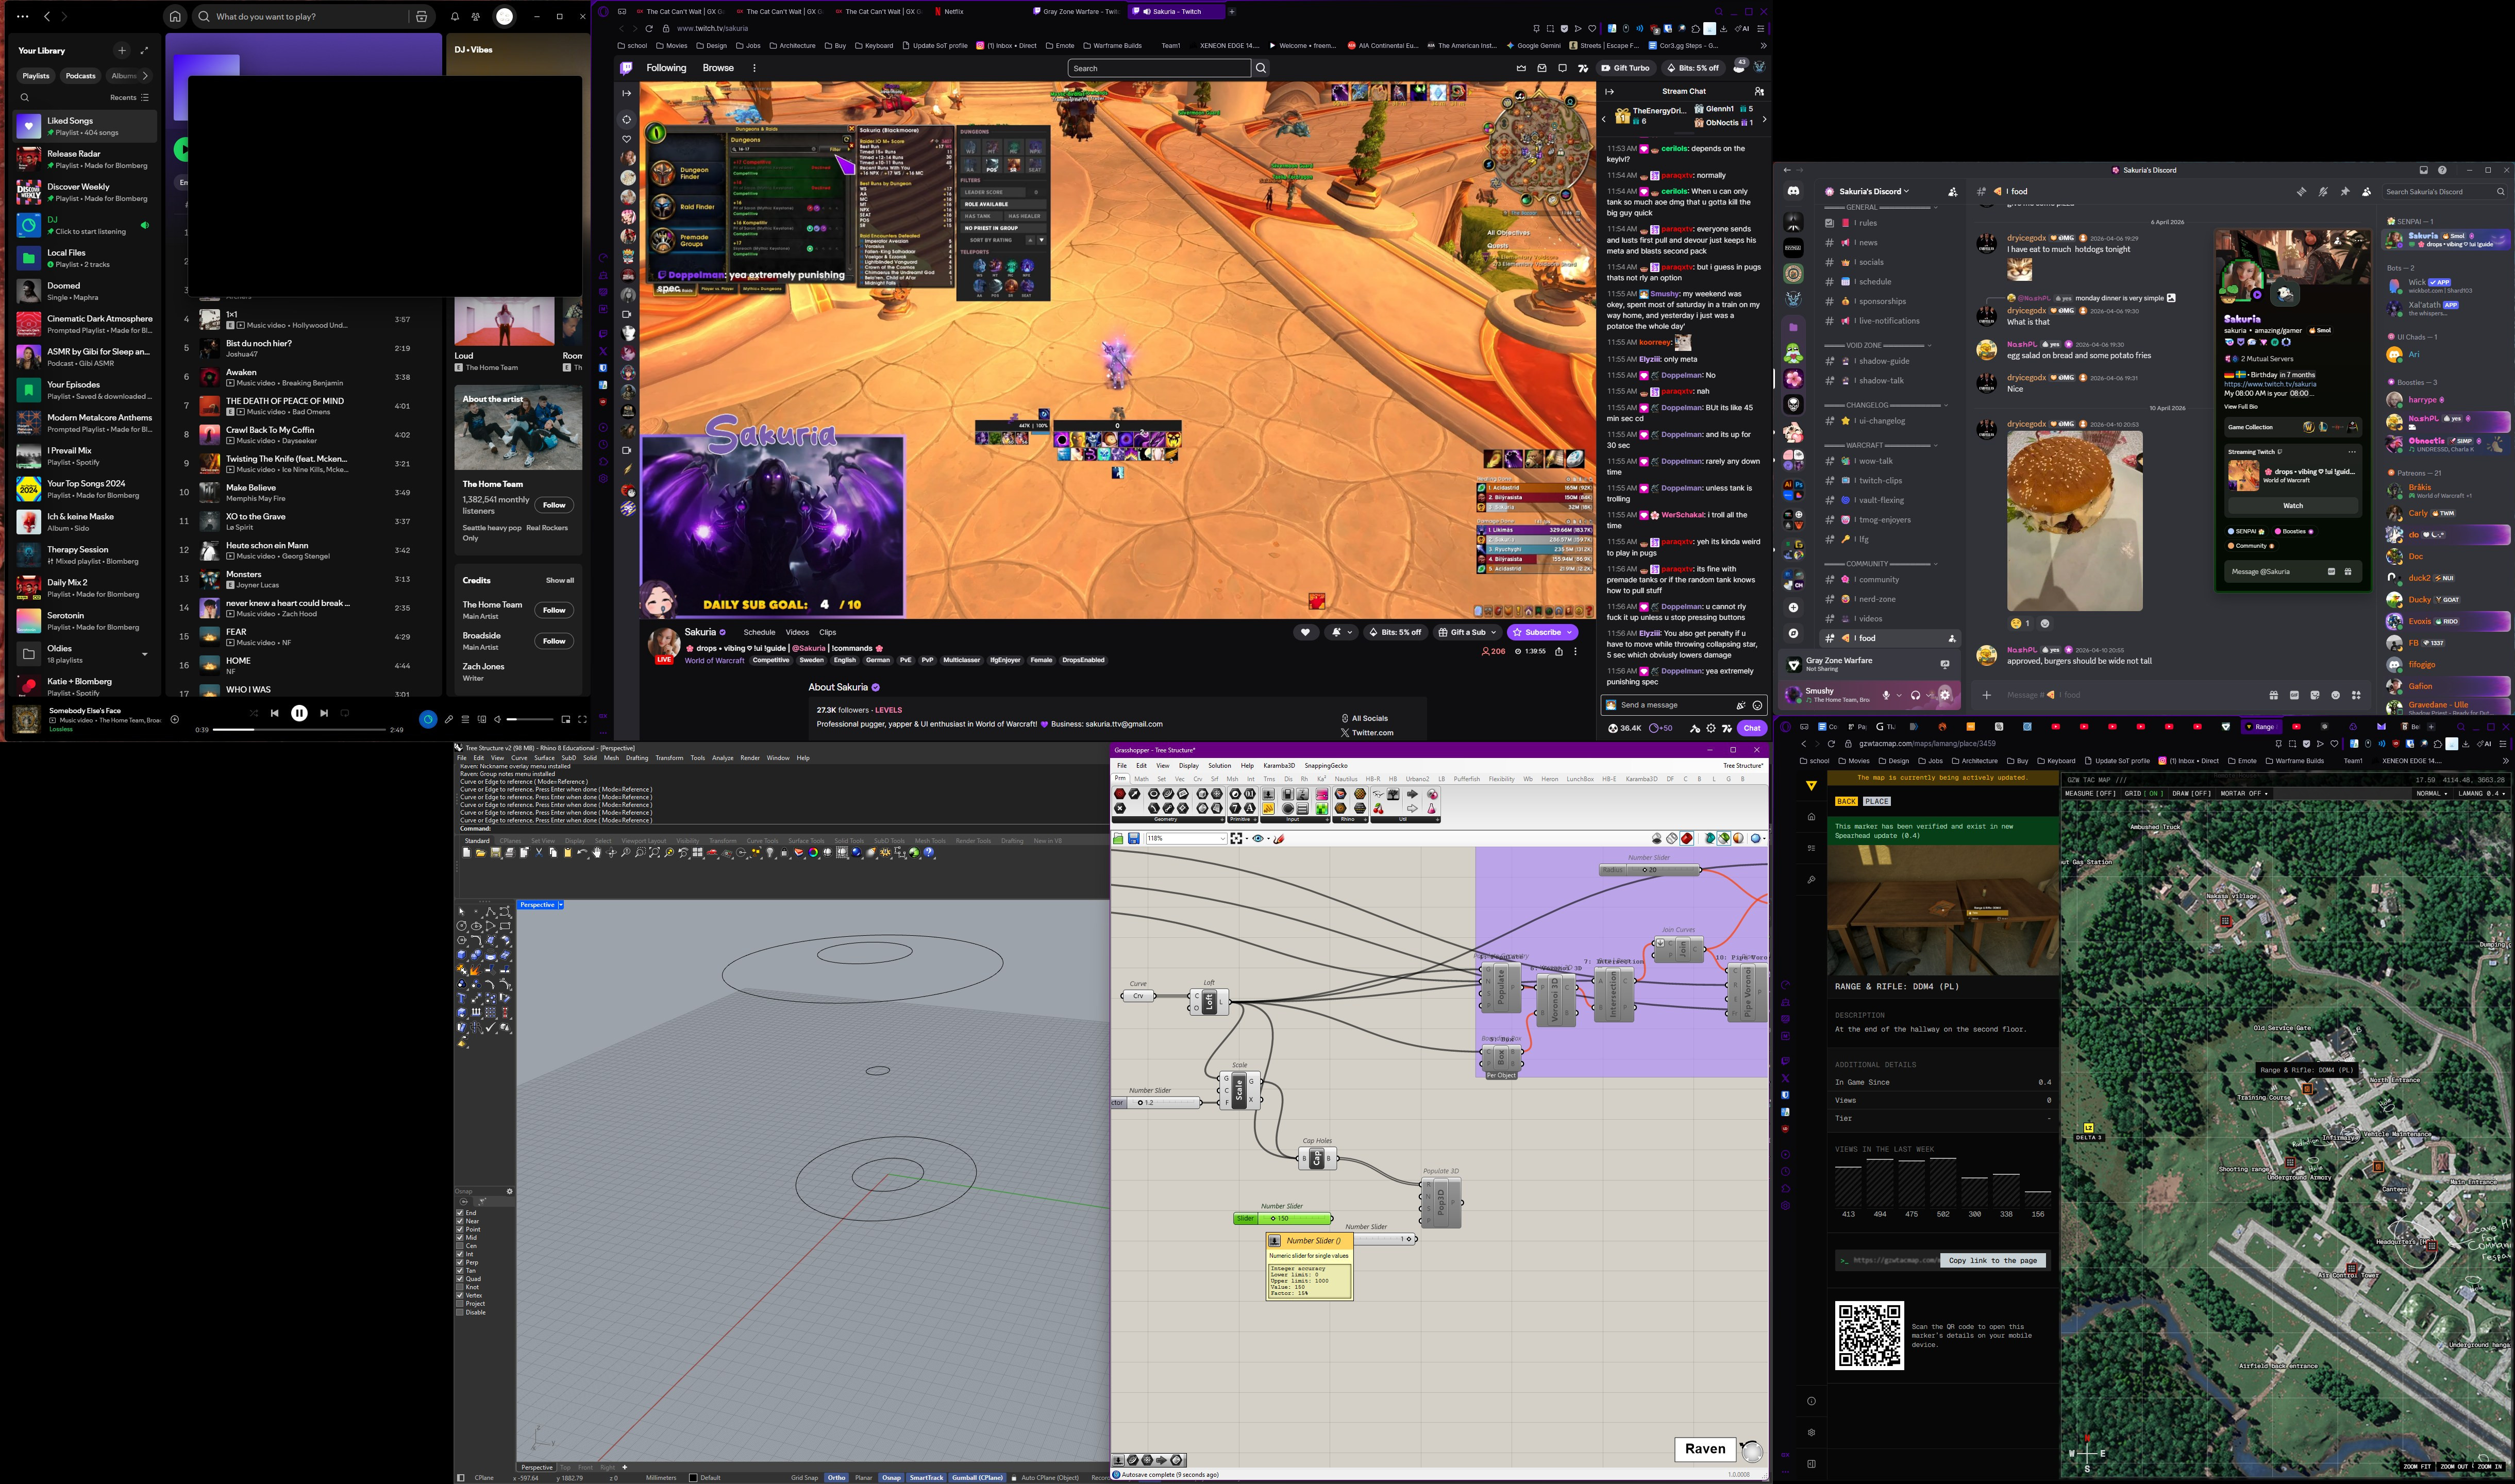This screenshot has height=1484, width=2515.
Task: Open the LAMANG 0.4 map dropdown
Action: [2483, 793]
